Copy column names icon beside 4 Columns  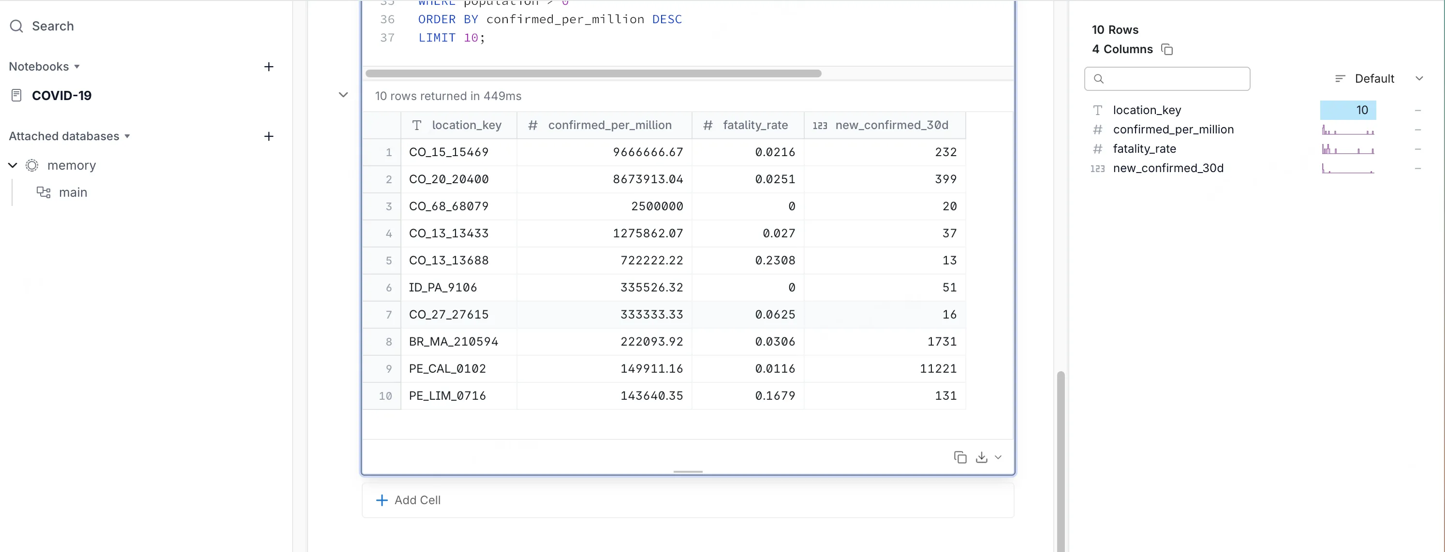1167,49
